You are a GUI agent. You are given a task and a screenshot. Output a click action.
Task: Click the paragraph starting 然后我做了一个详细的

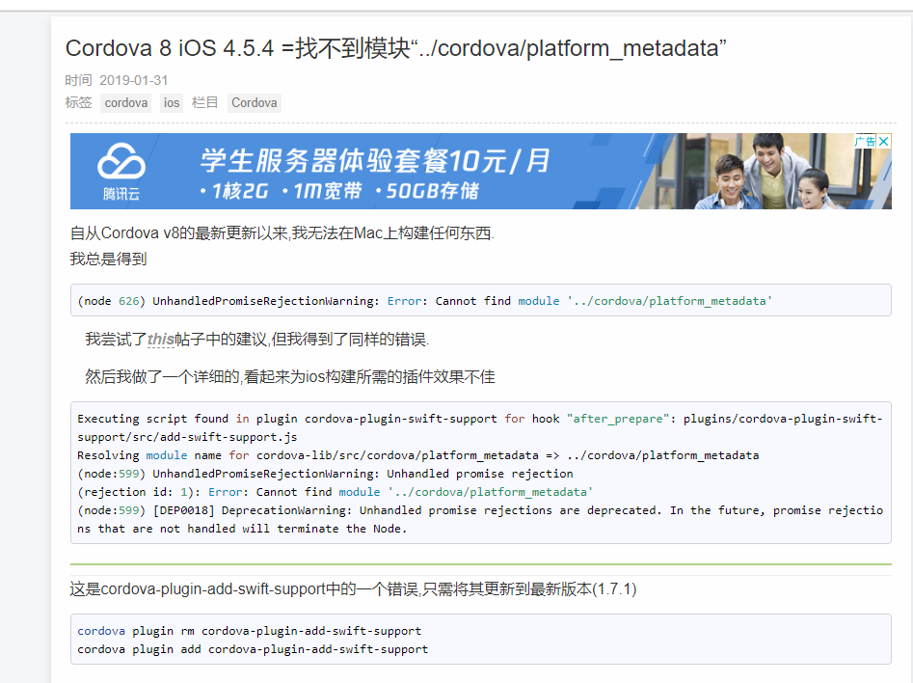coord(290,376)
